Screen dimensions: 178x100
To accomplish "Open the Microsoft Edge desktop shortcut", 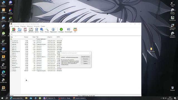I will pyautogui.click(x=3, y=74).
